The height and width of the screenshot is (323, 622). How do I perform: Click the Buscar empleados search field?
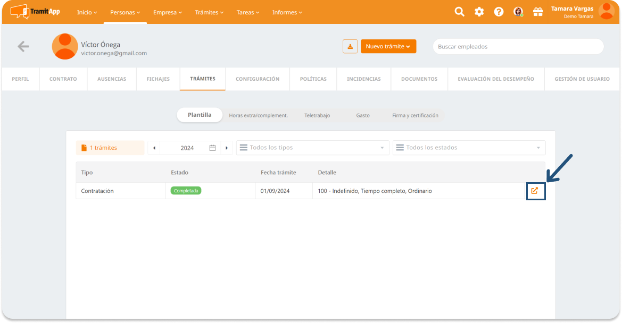pyautogui.click(x=518, y=47)
